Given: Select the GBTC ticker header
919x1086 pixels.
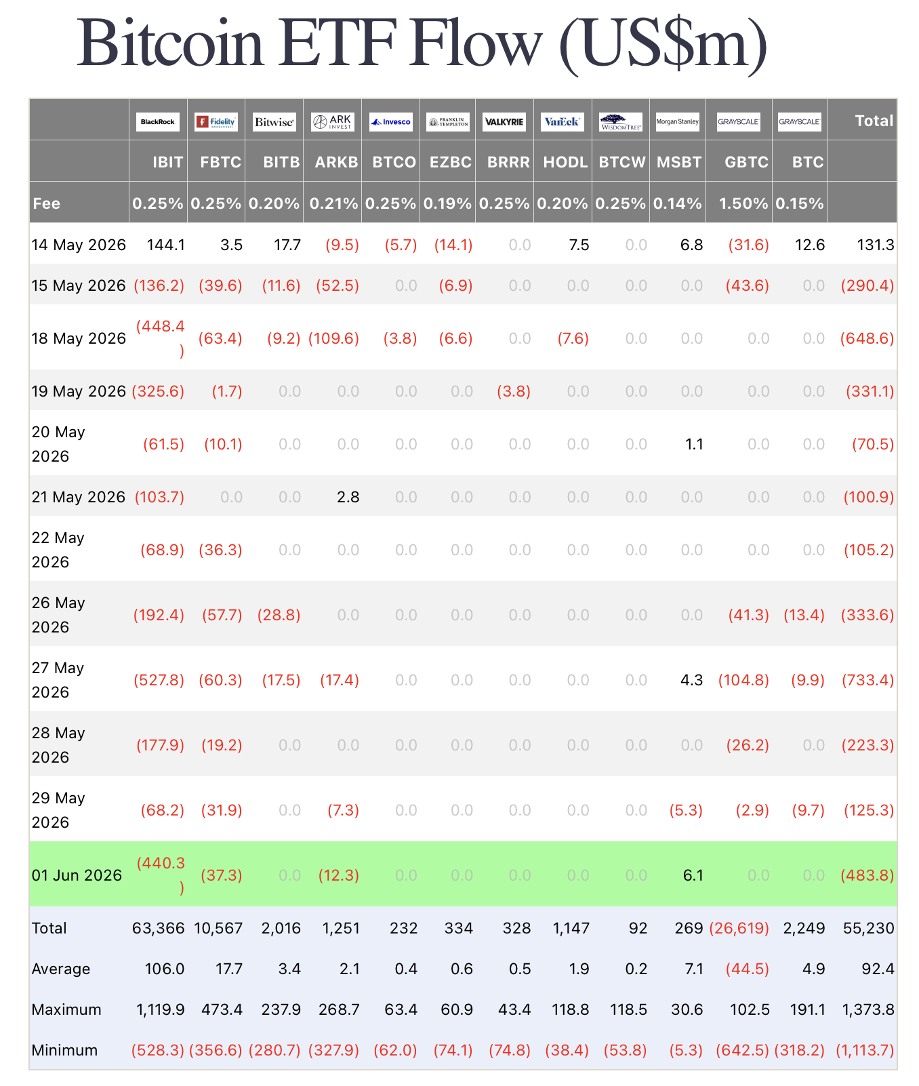Looking at the screenshot, I should pos(747,162).
